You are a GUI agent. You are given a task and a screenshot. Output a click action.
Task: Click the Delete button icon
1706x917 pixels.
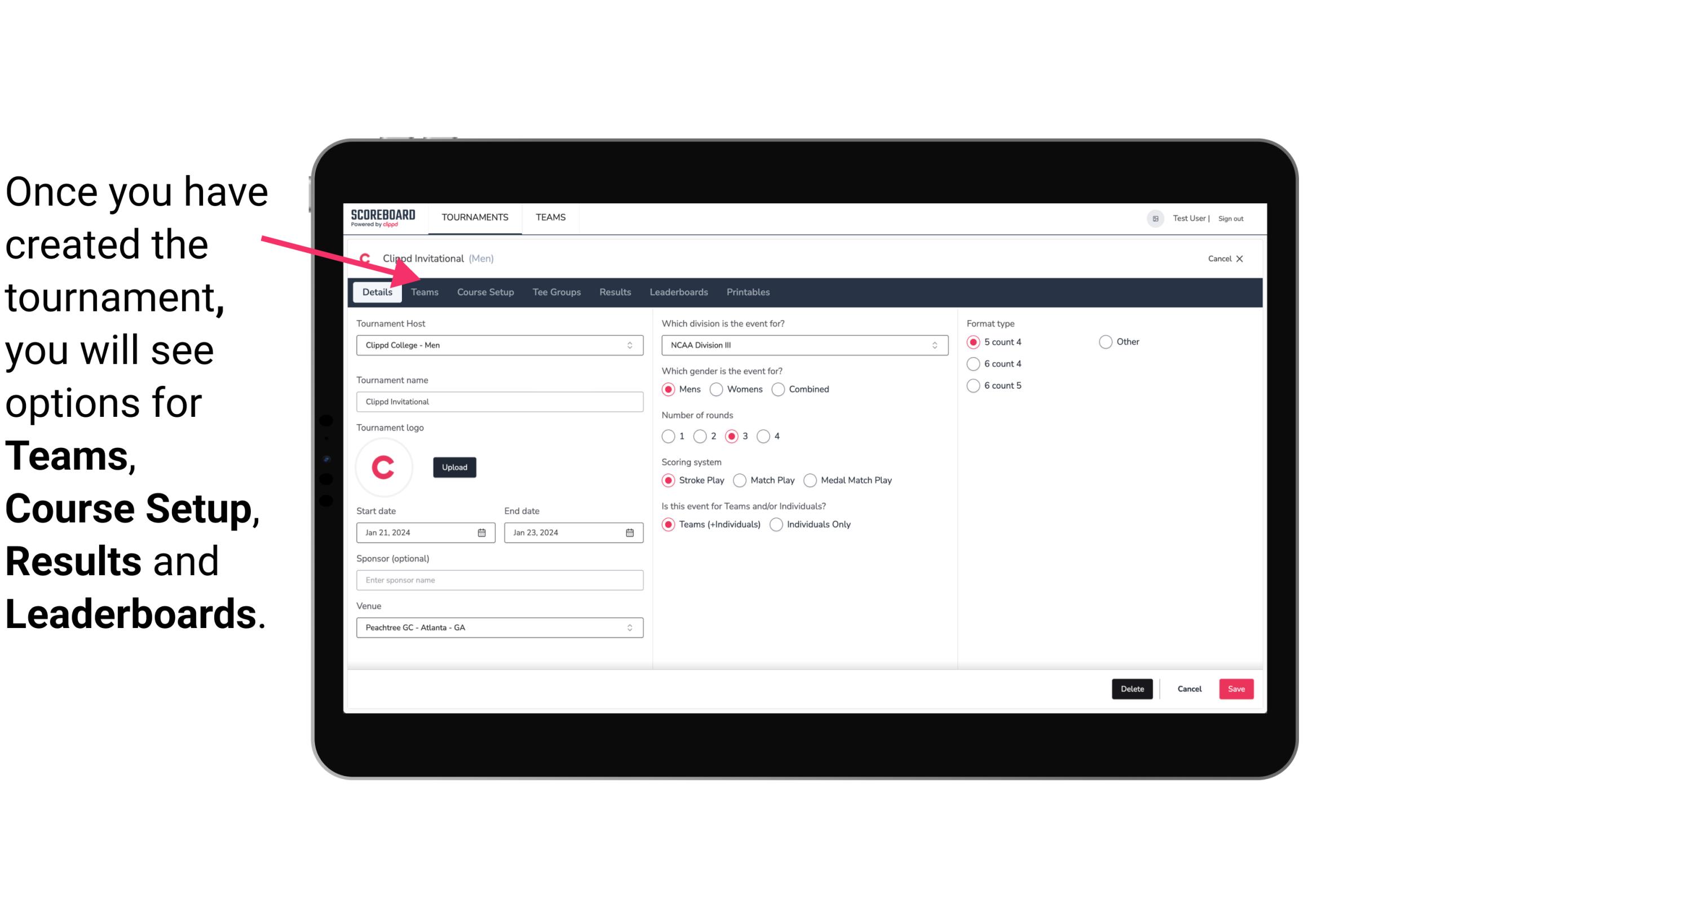(1130, 688)
